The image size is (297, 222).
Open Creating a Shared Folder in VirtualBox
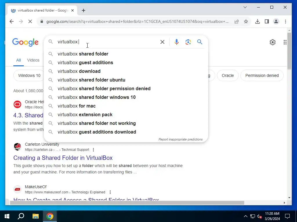click(x=63, y=158)
